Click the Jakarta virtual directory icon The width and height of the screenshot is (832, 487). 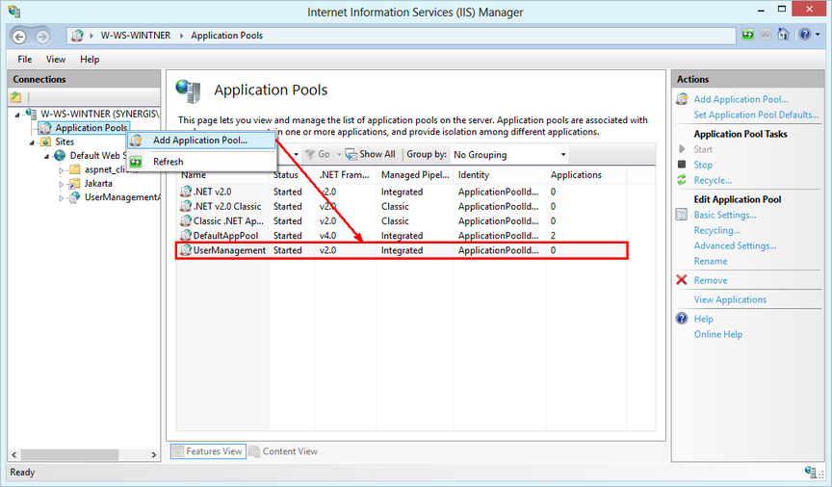click(74, 184)
